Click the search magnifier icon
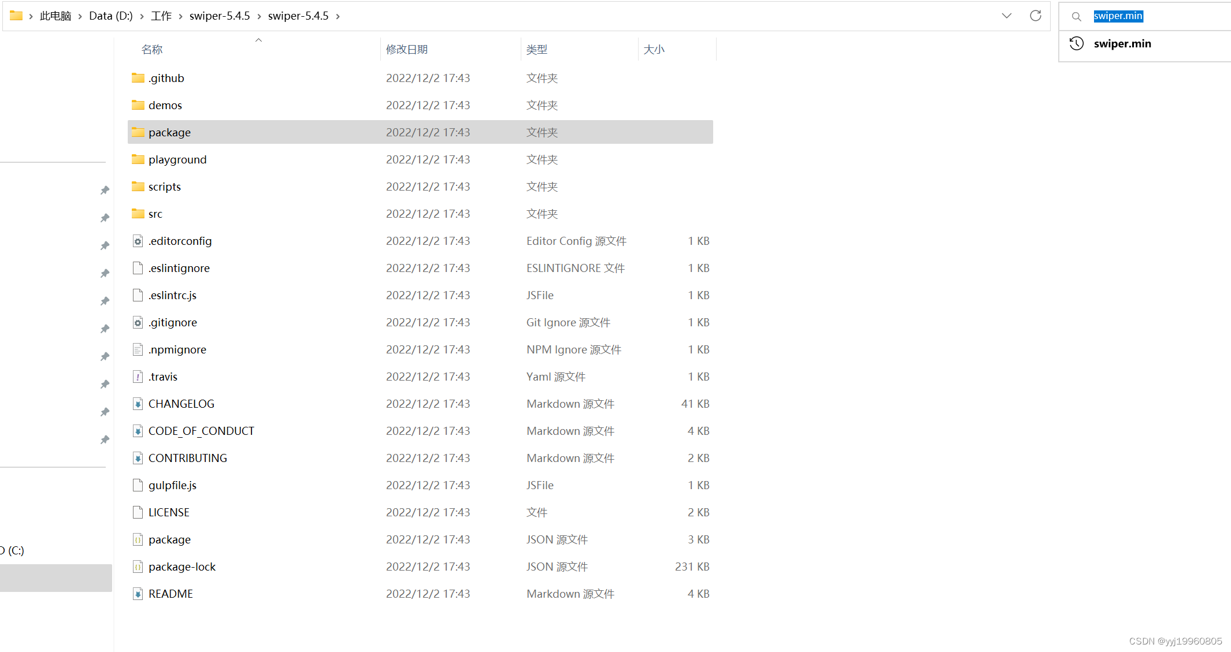 [x=1076, y=16]
